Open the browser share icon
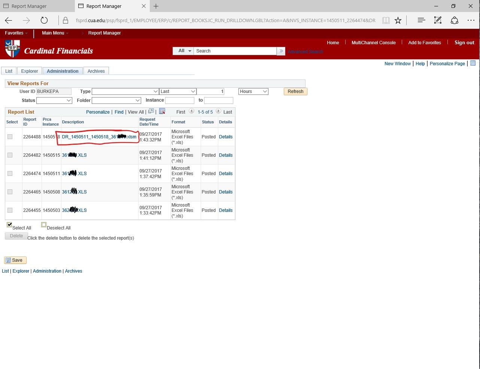This screenshot has height=369, width=480. 455,20
